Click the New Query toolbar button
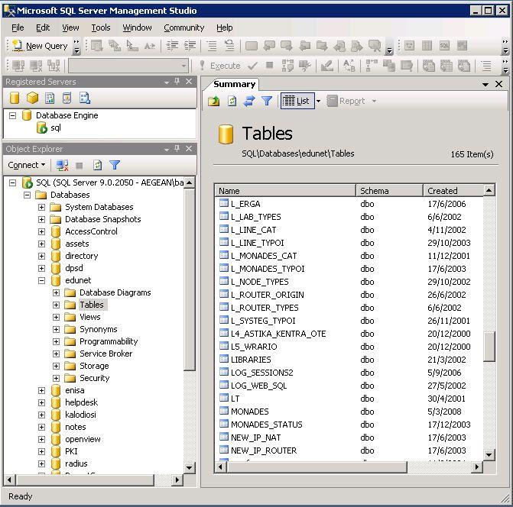Image resolution: width=513 pixels, height=507 pixels. point(40,46)
